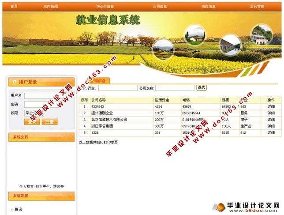Open the 公司信息 nav item

(x=160, y=7)
